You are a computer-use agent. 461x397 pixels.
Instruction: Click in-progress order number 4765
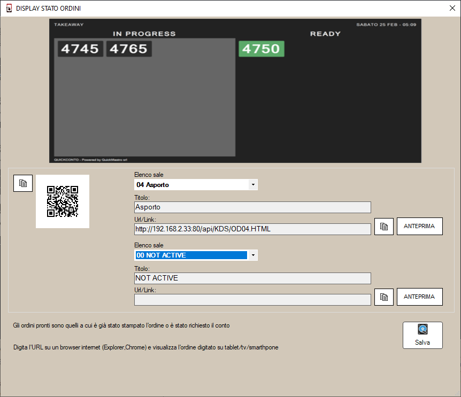(x=129, y=49)
